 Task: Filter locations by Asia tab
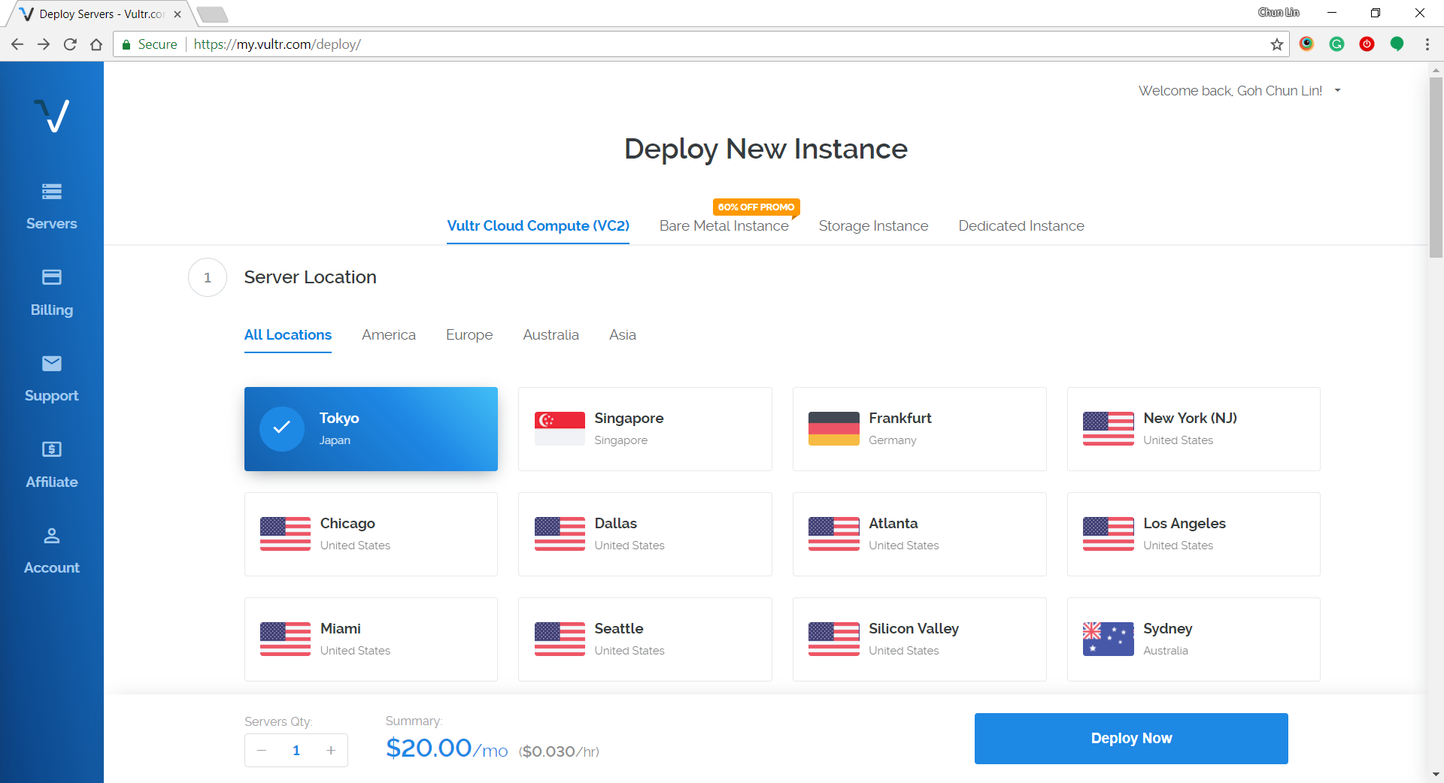click(622, 335)
